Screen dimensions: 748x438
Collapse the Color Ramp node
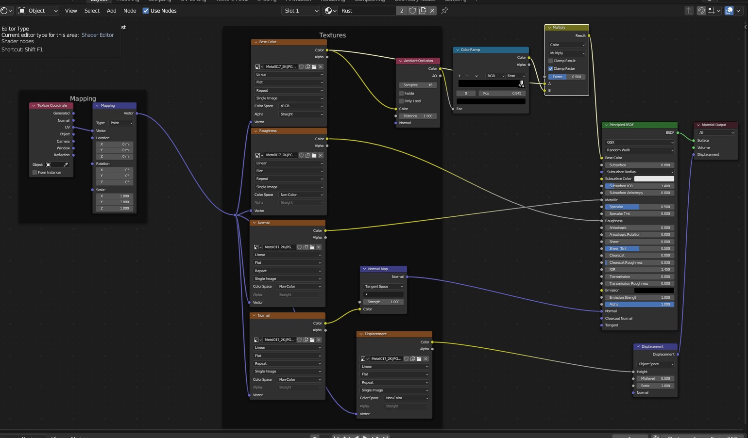click(x=457, y=50)
